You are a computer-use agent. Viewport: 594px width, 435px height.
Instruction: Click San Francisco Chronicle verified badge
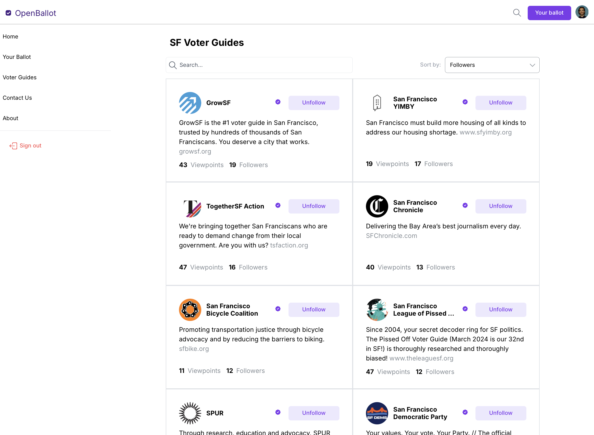465,205
